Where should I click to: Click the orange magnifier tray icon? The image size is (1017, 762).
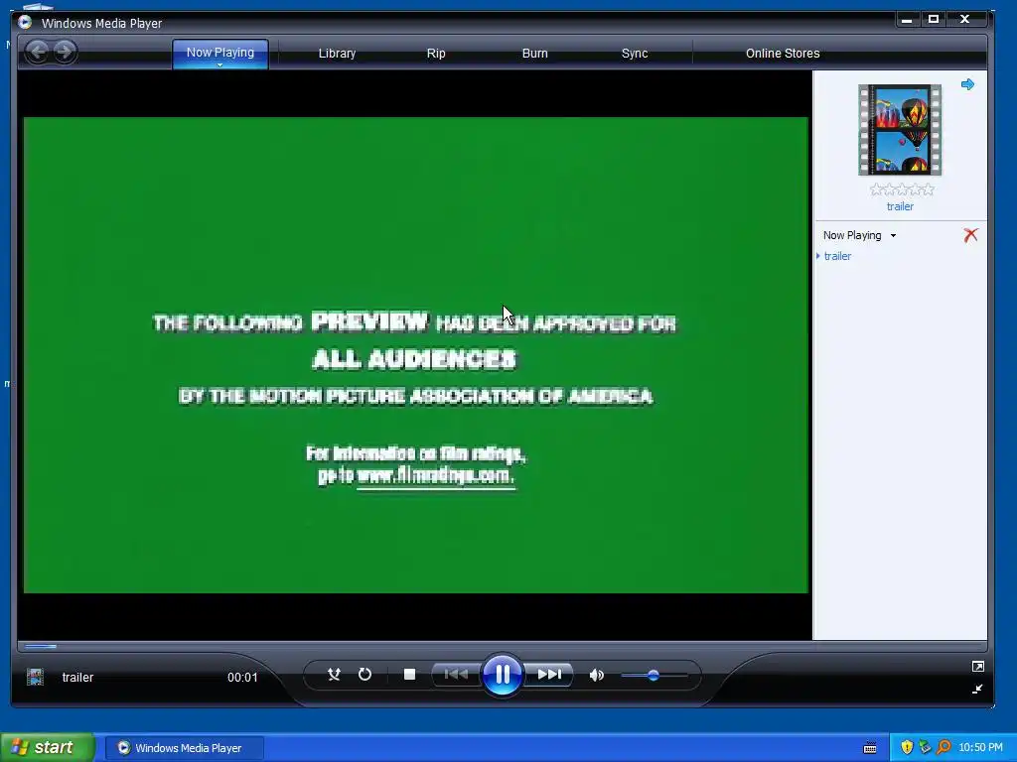click(x=944, y=747)
